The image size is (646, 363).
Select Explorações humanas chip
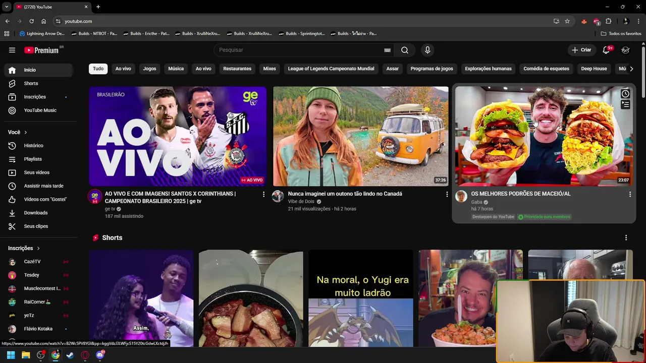pos(488,69)
